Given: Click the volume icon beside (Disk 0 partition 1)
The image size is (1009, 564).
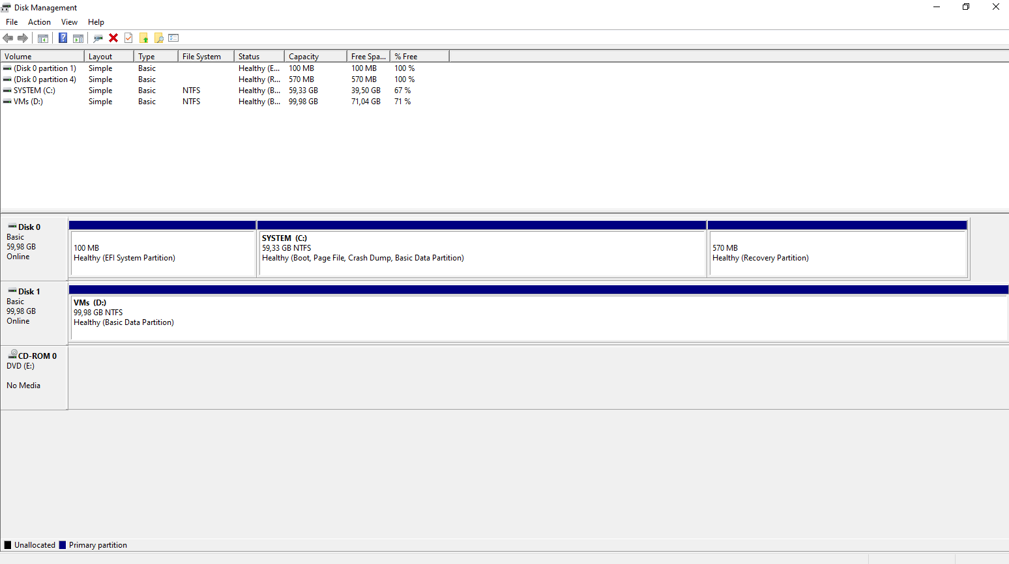Looking at the screenshot, I should (x=7, y=68).
